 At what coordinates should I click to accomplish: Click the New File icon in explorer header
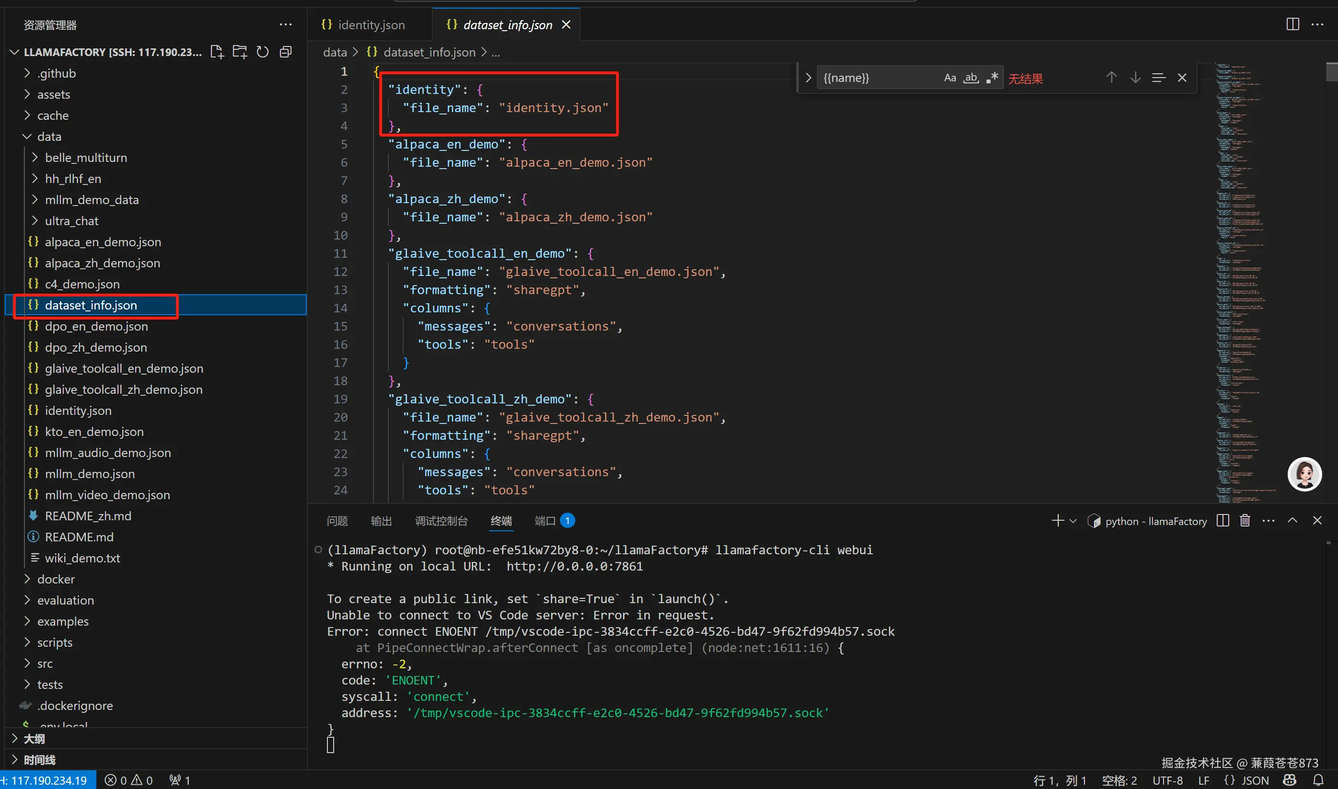[217, 52]
